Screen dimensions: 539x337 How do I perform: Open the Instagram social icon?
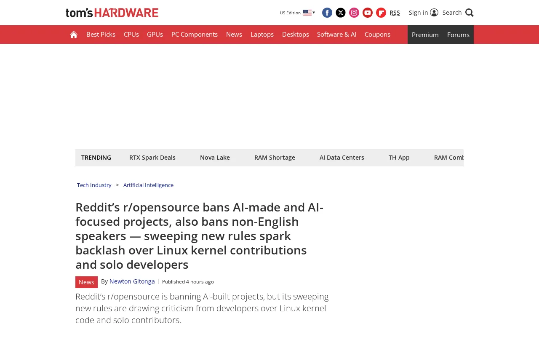click(354, 13)
